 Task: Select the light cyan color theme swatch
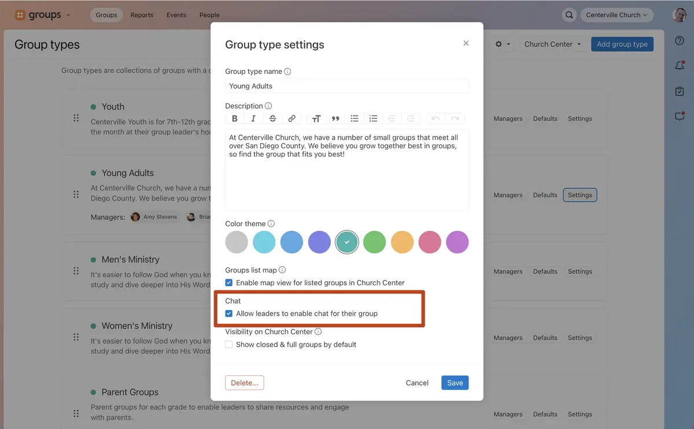pyautogui.click(x=264, y=243)
